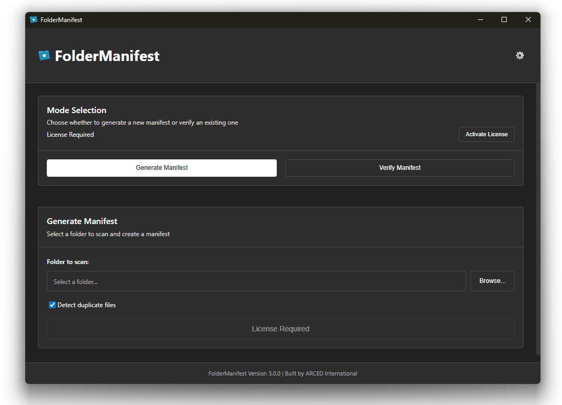Click the FolderManifest title bar text
The width and height of the screenshot is (562, 405).
point(61,20)
